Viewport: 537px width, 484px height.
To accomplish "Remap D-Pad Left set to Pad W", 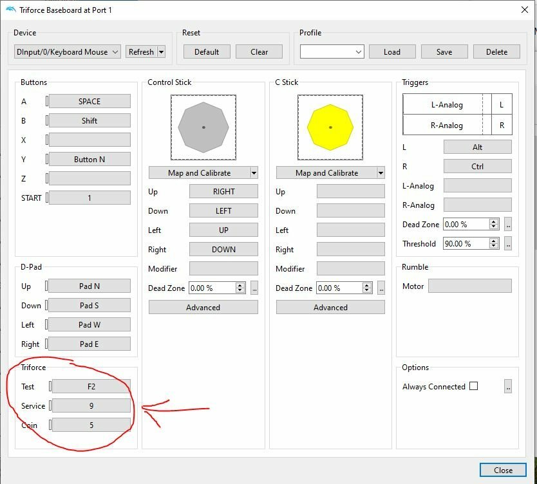I will [89, 324].
